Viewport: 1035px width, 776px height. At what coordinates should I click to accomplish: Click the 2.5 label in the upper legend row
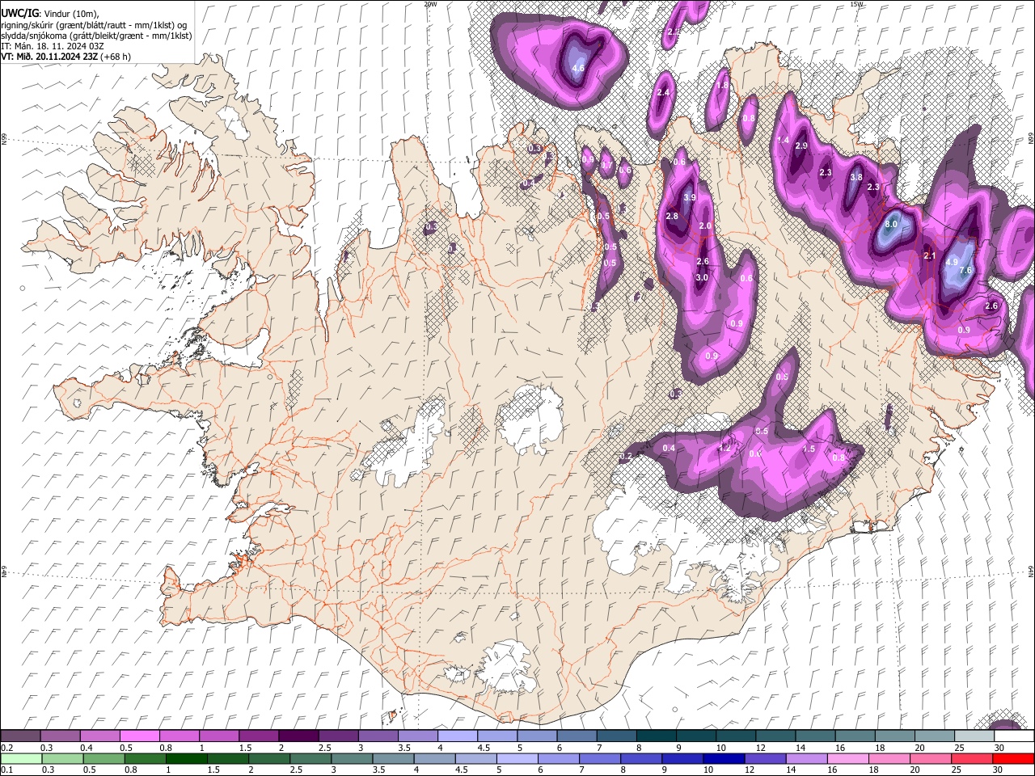(324, 748)
